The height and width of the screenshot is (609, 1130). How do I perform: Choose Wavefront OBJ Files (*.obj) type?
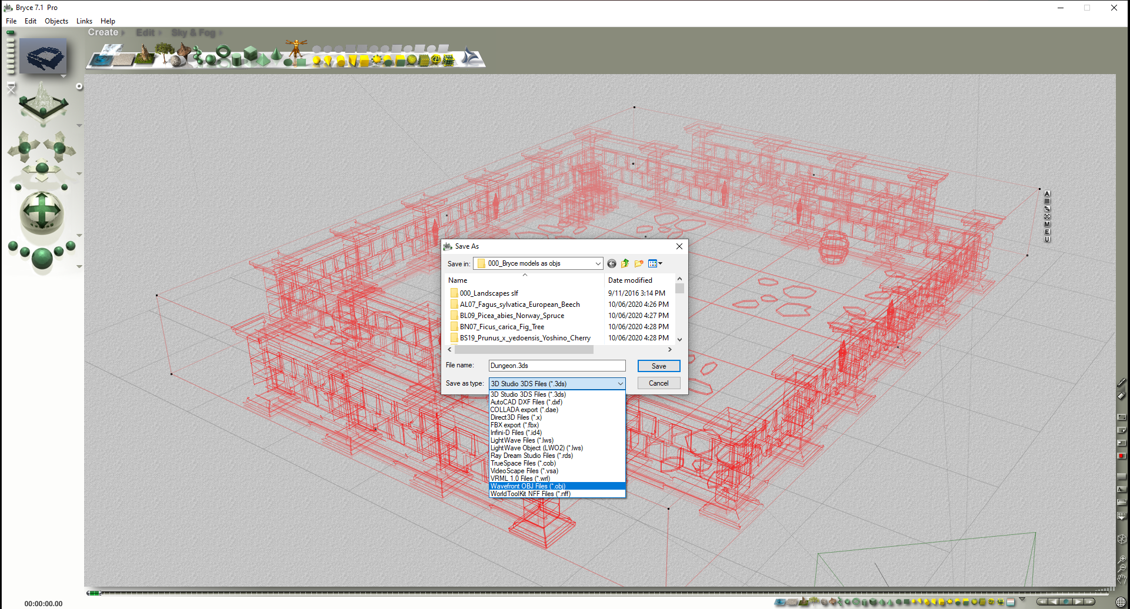coord(557,486)
